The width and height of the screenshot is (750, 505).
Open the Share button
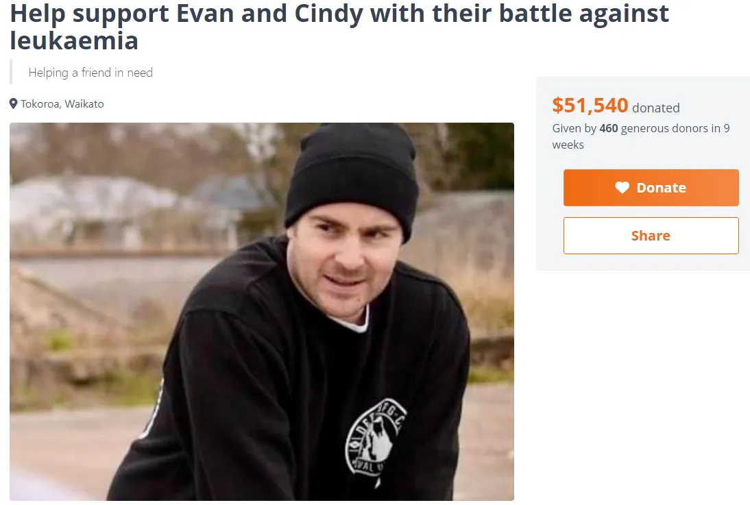(x=651, y=236)
